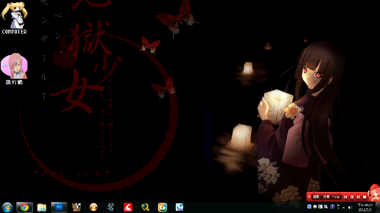380x213 pixels.
Task: Open File Explorer from the taskbar
Action: pos(42,207)
